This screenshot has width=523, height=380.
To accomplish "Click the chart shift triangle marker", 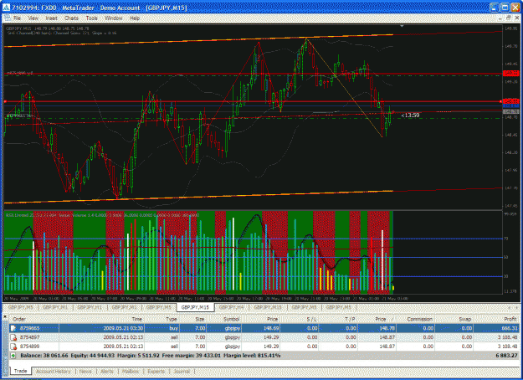I will click(402, 26).
